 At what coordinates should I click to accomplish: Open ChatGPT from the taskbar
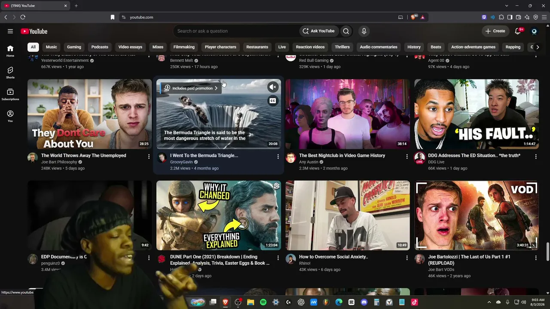pos(301,302)
